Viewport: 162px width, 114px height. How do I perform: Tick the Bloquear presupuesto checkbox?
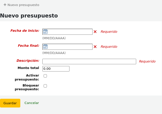45,86
